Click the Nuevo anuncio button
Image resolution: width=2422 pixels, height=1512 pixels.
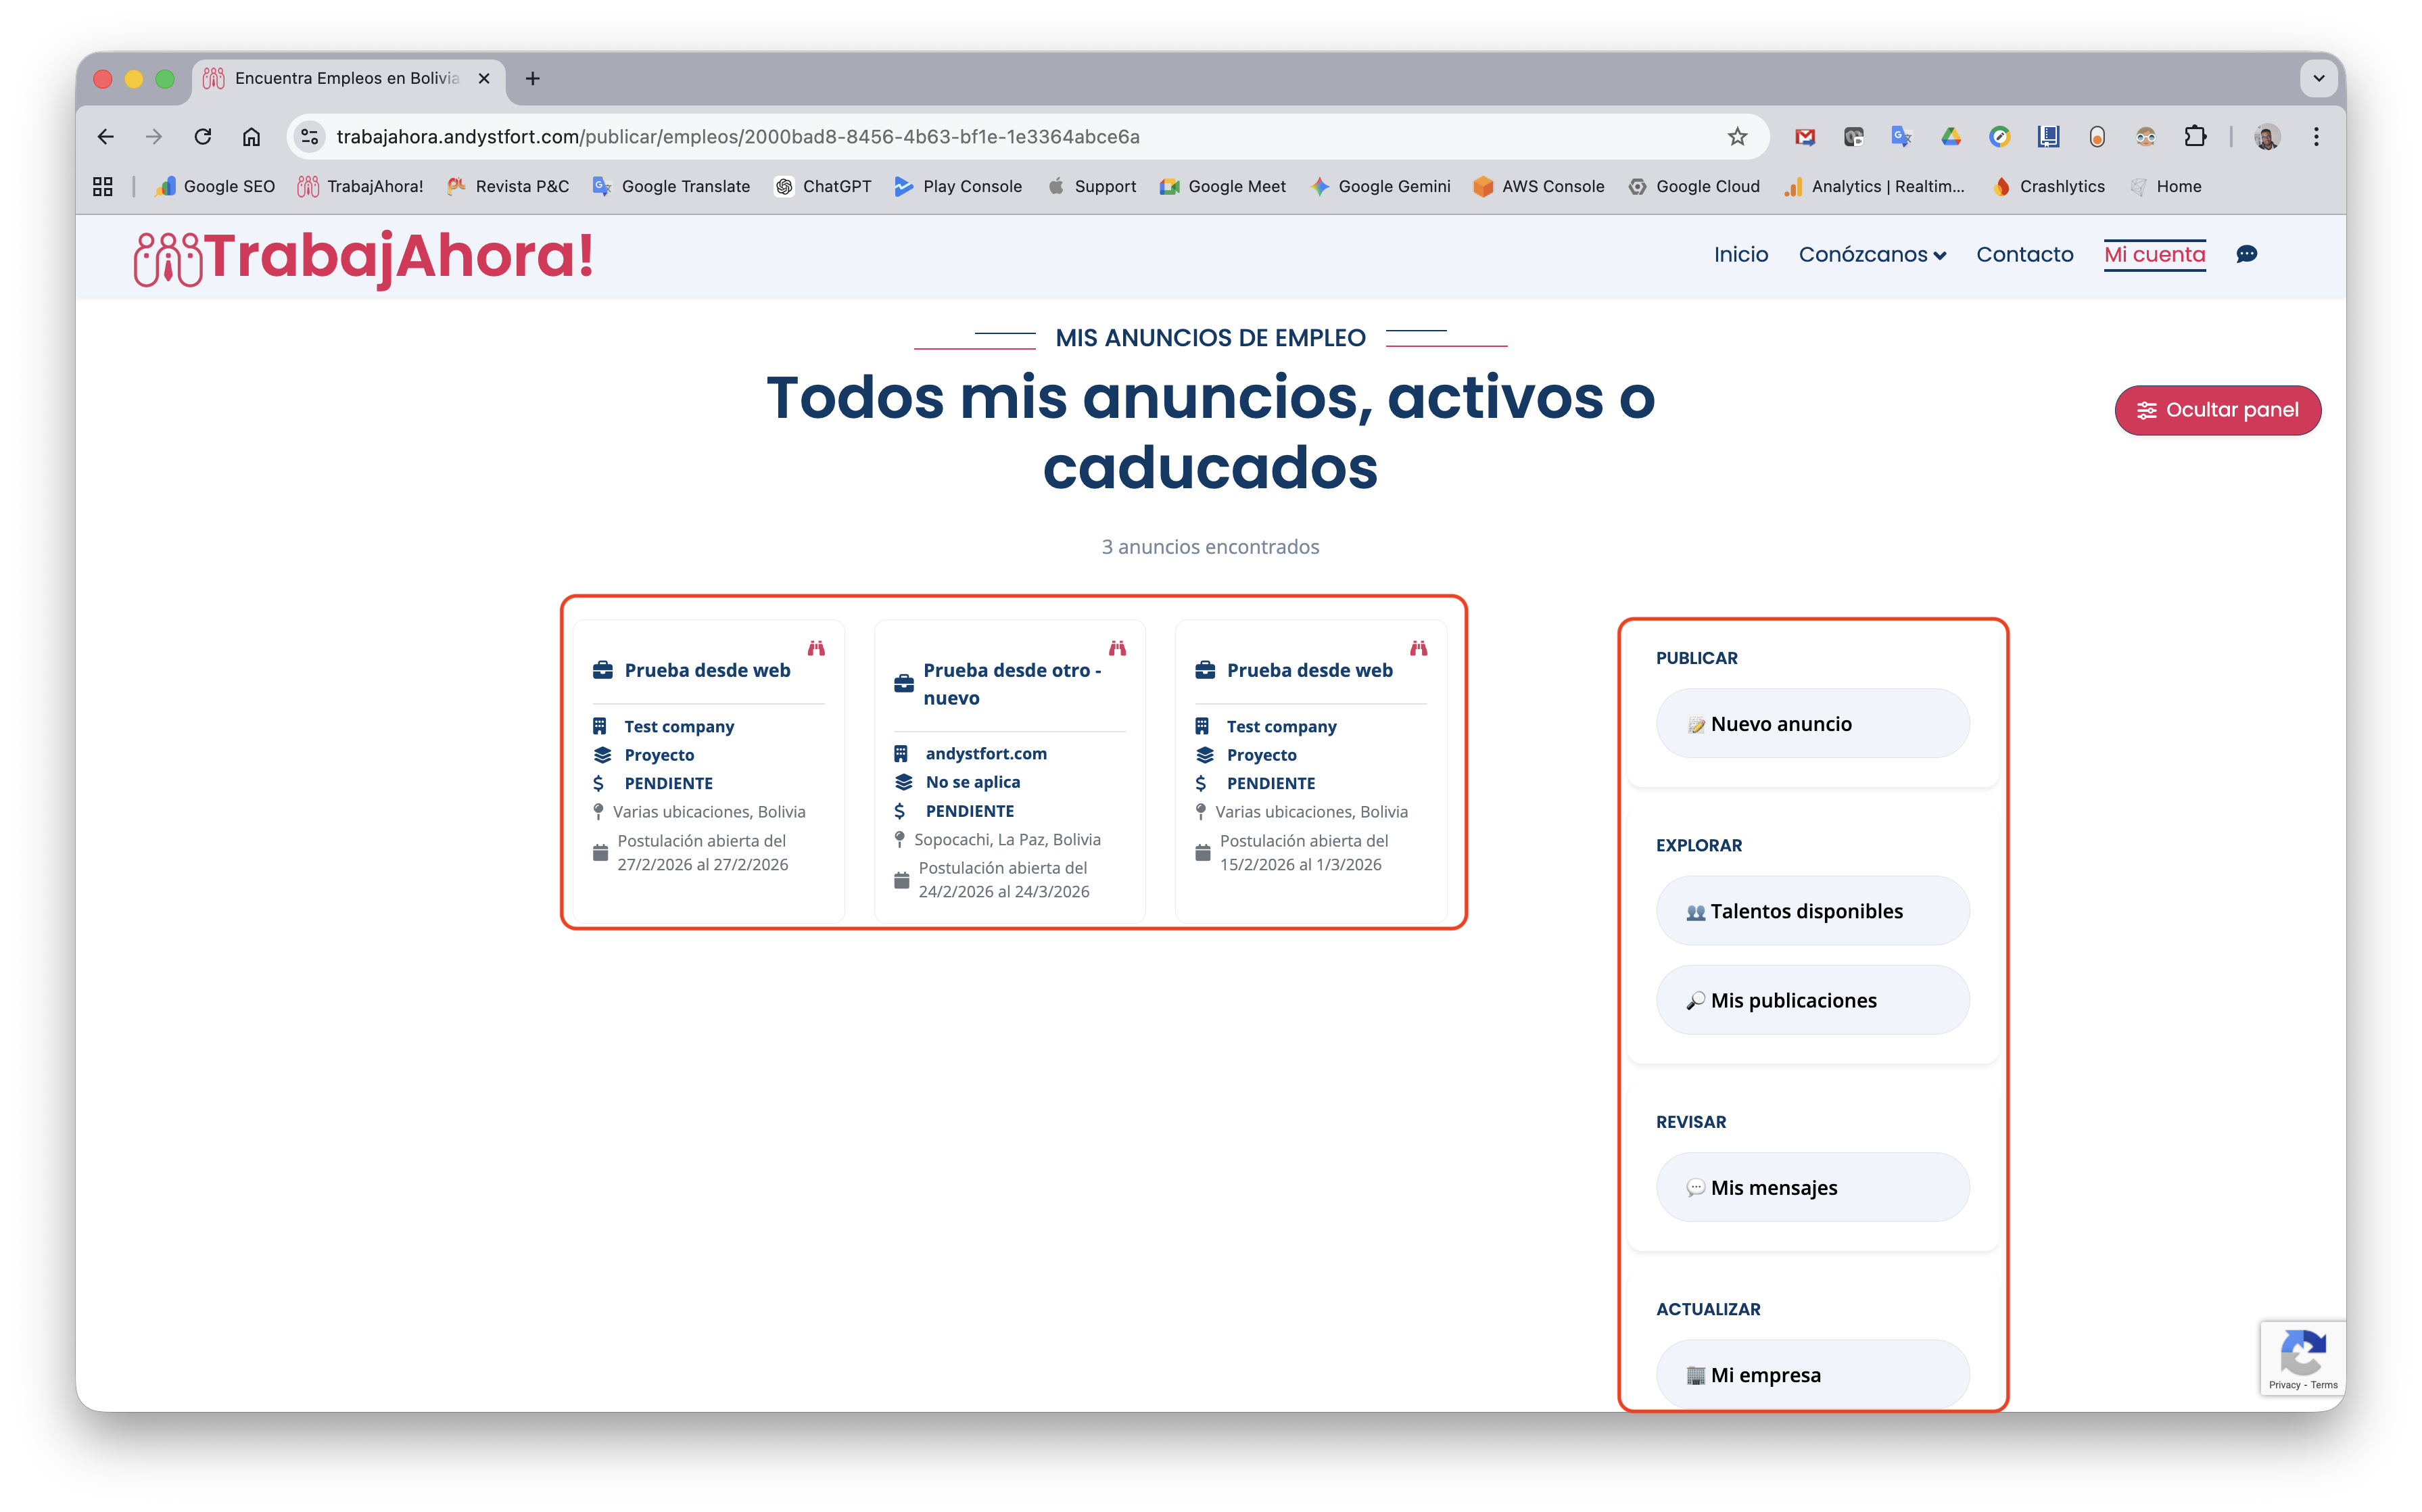coord(1812,723)
